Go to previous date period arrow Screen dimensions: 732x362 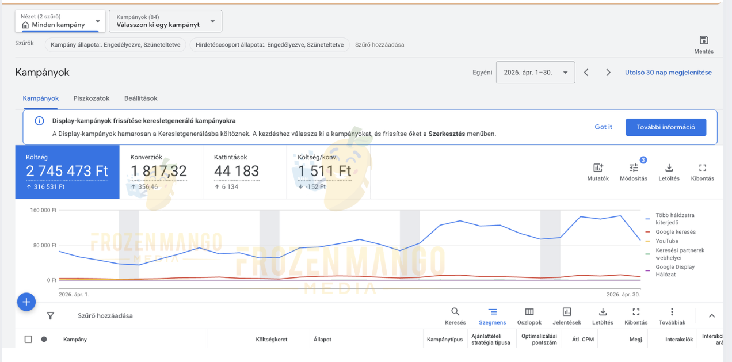[586, 73]
